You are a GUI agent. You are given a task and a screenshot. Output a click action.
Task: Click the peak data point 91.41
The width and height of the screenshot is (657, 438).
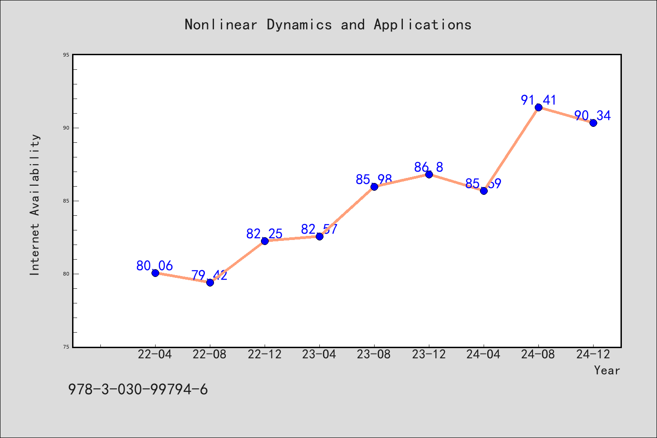(538, 107)
